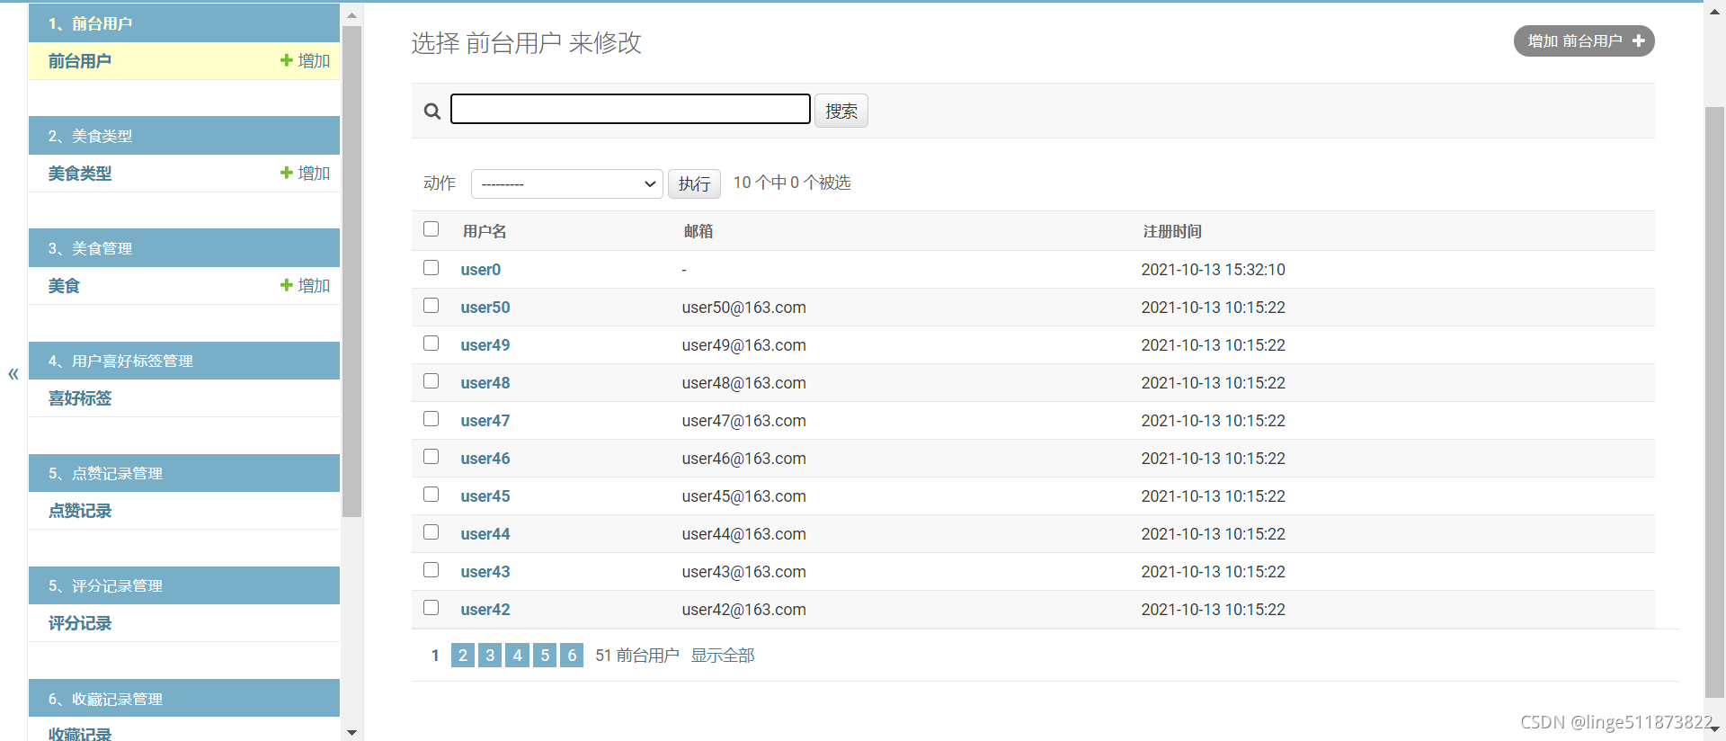The height and width of the screenshot is (741, 1726).
Task: Tick checkbox for user43 row
Action: [x=431, y=570]
